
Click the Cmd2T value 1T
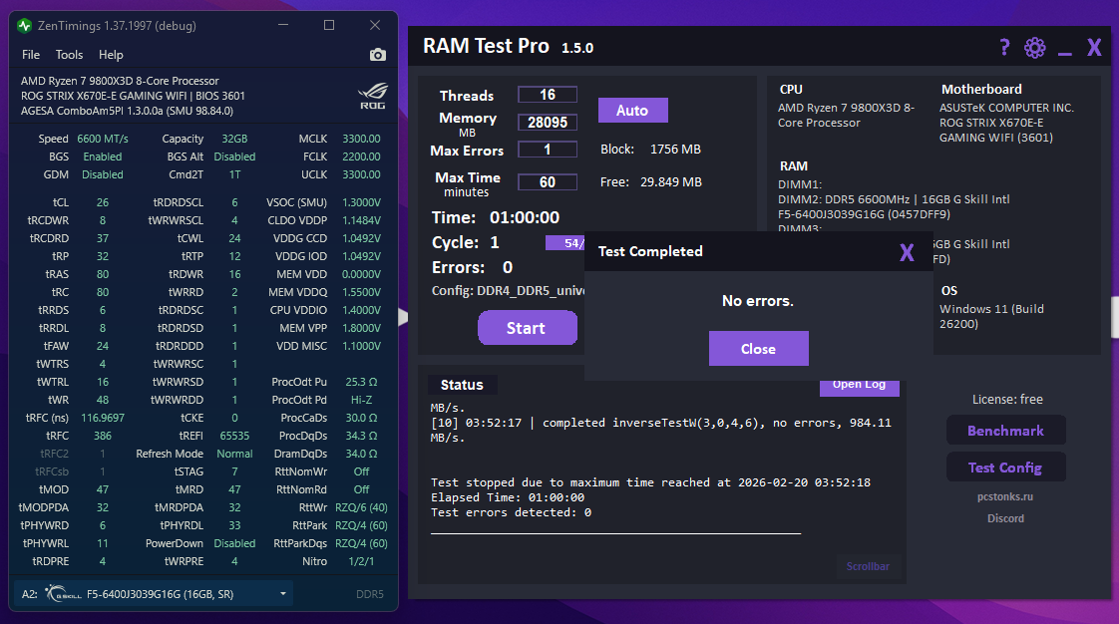pos(234,174)
